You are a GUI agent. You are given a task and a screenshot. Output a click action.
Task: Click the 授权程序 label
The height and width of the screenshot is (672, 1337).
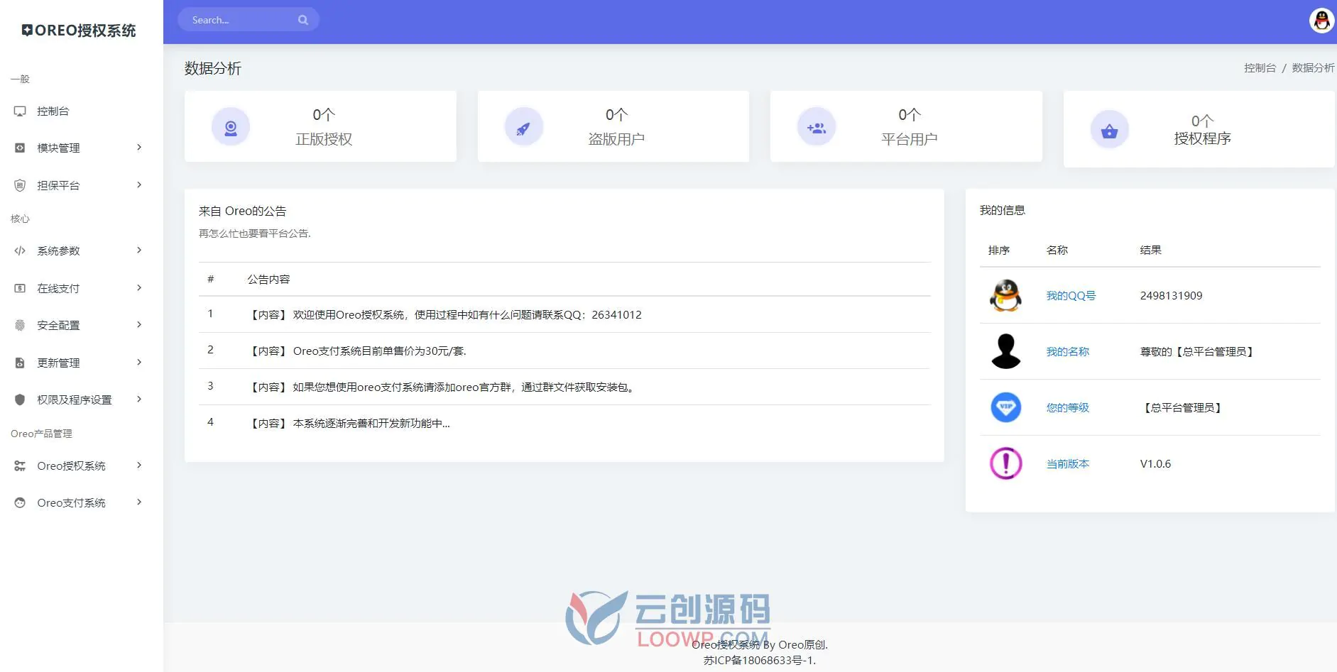click(x=1202, y=139)
